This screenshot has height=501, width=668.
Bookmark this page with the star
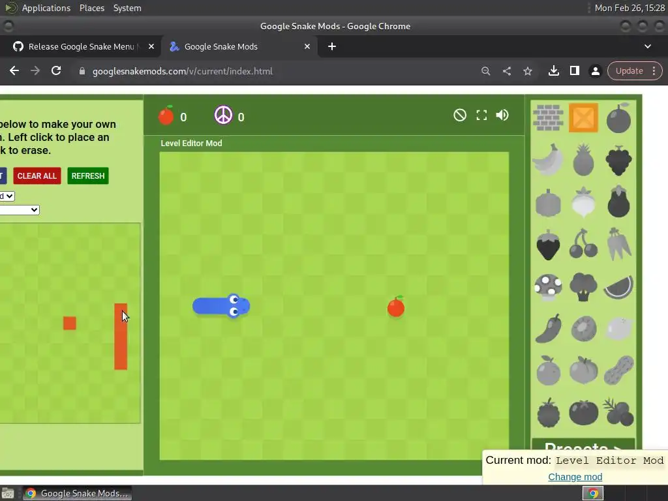pos(527,71)
